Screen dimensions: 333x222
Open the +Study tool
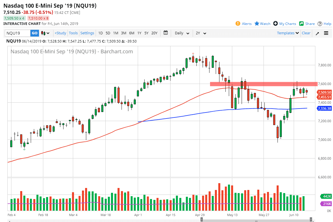60,33
